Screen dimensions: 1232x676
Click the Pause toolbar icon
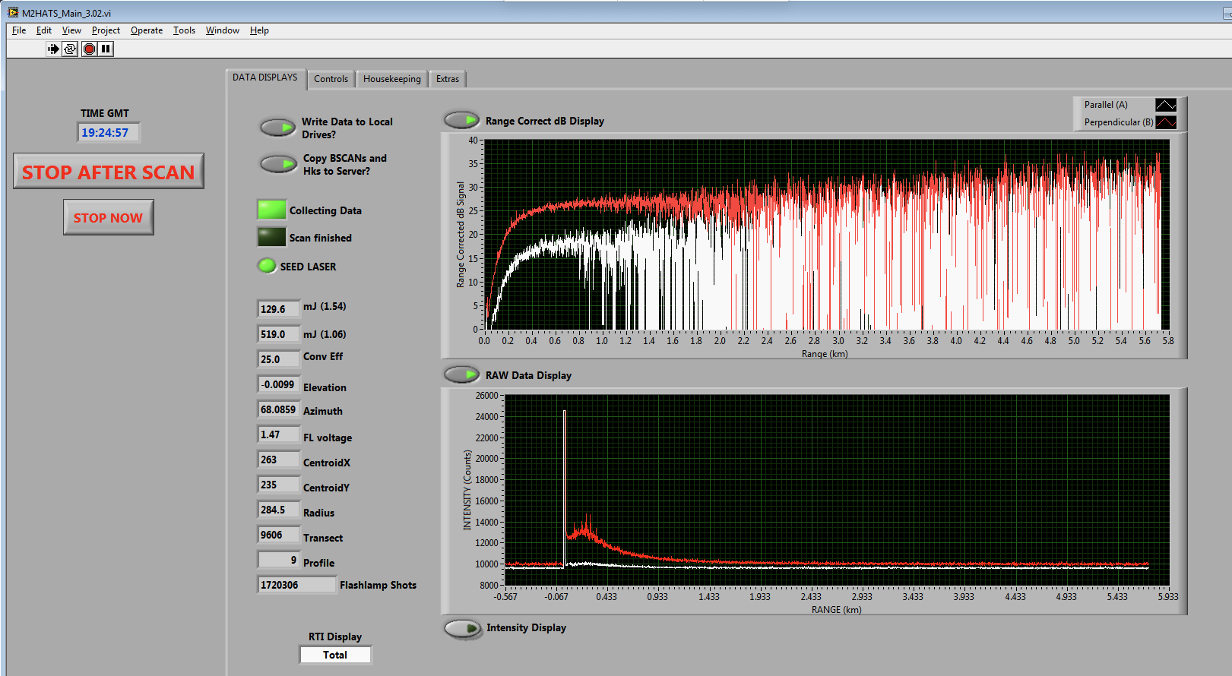tap(106, 49)
